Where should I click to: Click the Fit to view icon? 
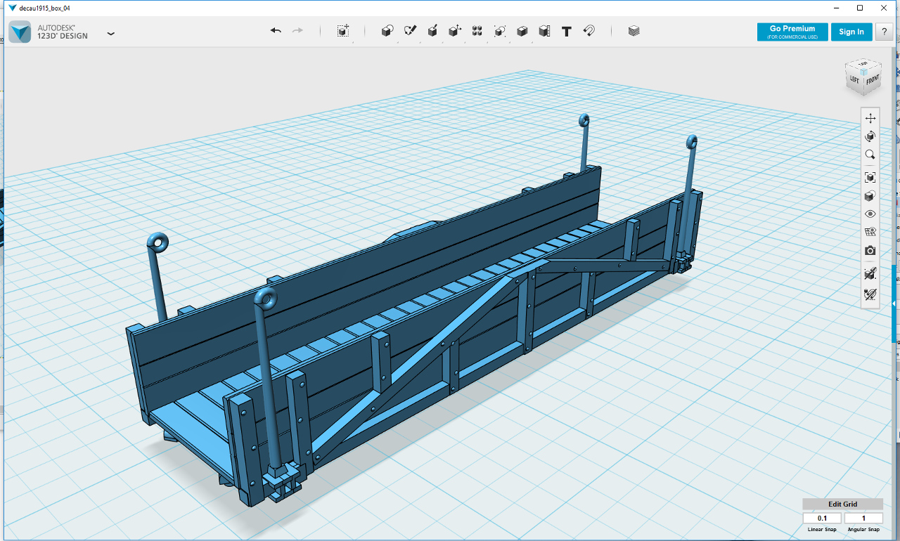(x=870, y=178)
